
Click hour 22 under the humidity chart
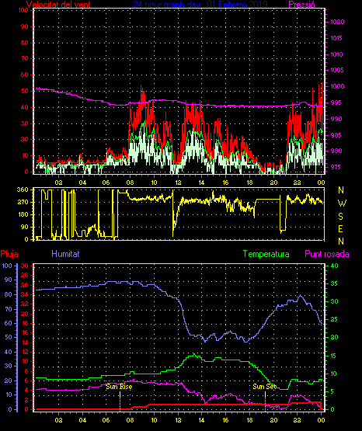(297, 420)
